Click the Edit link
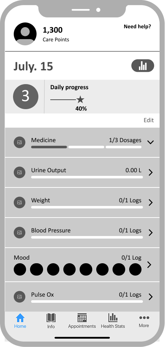 click(x=149, y=120)
